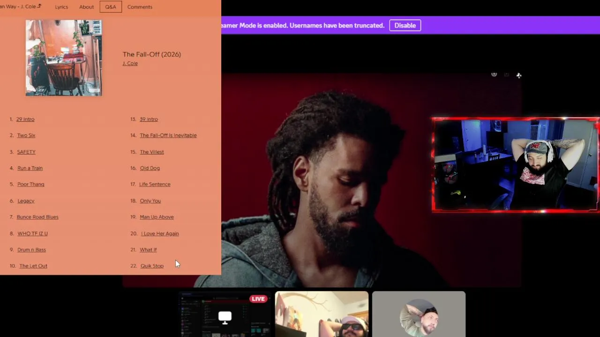Viewport: 600px width, 337px height.
Task: Open the Bunce Road Blues track
Action: click(37, 217)
